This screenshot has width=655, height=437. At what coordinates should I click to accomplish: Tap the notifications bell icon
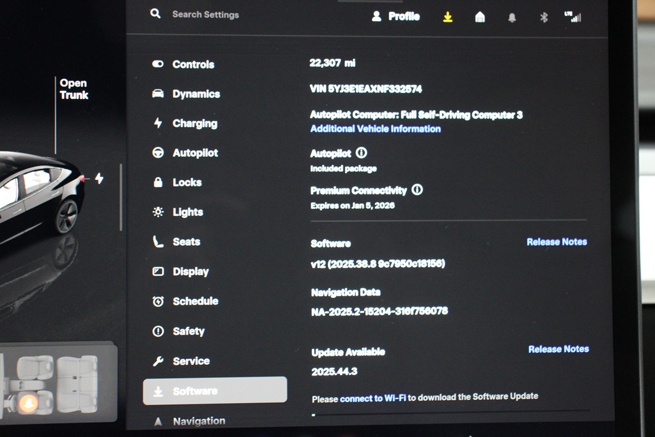(512, 18)
